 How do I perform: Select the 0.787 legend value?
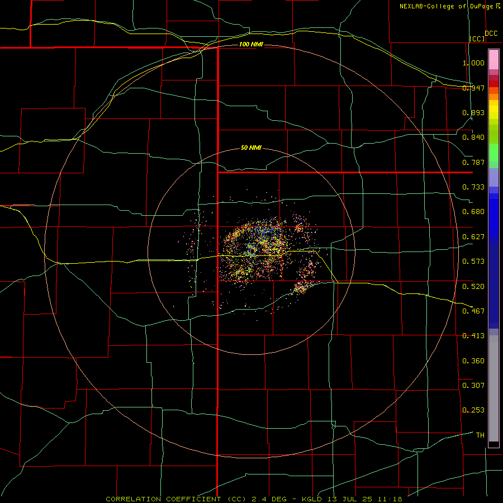click(x=473, y=162)
